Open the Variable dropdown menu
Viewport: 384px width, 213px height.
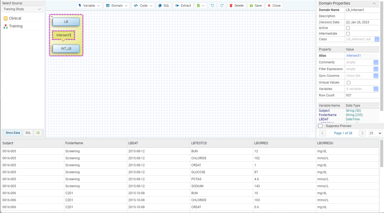click(89, 6)
